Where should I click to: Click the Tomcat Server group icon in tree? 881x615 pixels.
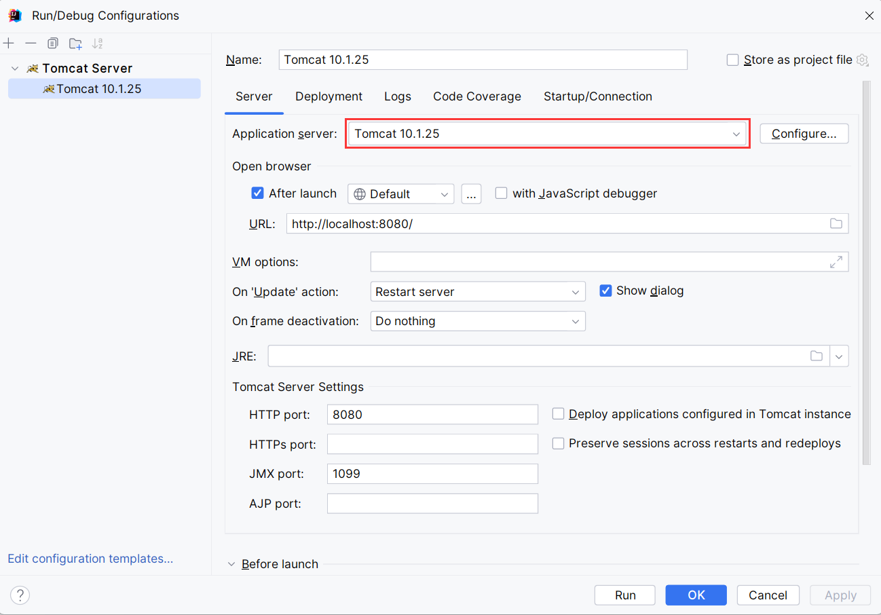pos(33,69)
